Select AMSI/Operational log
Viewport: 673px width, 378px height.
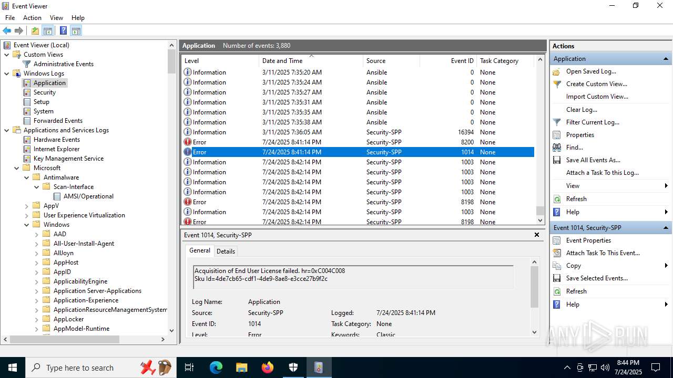click(88, 196)
